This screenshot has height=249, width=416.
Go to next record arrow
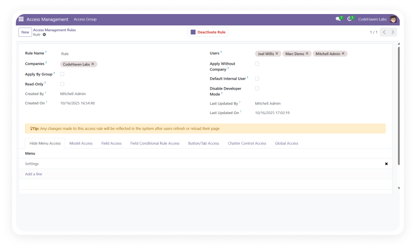point(393,32)
